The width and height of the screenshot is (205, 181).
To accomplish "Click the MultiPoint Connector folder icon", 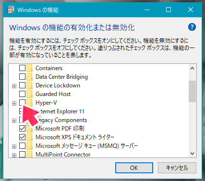I will (29, 154).
